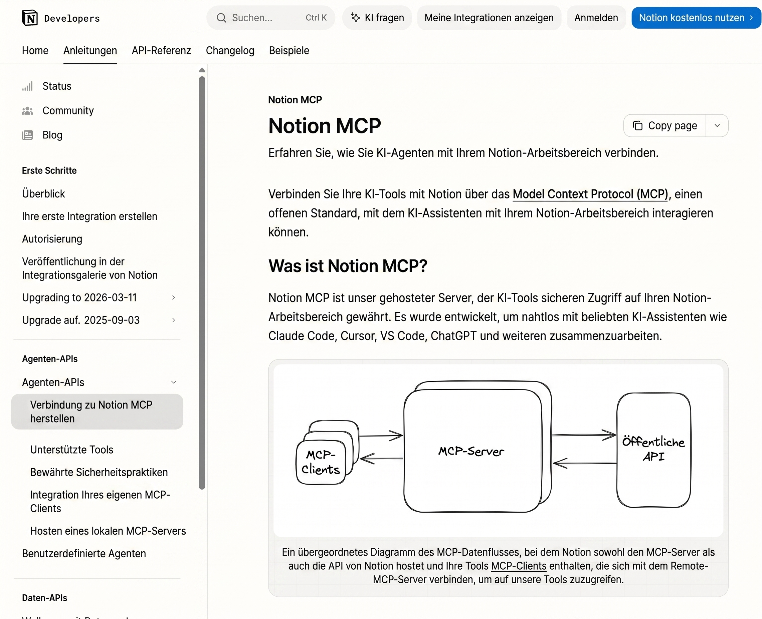762x619 pixels.
Task: Open the Überblick sidebar item
Action: click(x=43, y=194)
